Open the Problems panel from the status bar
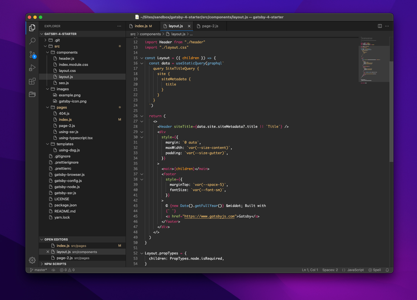 point(67,270)
